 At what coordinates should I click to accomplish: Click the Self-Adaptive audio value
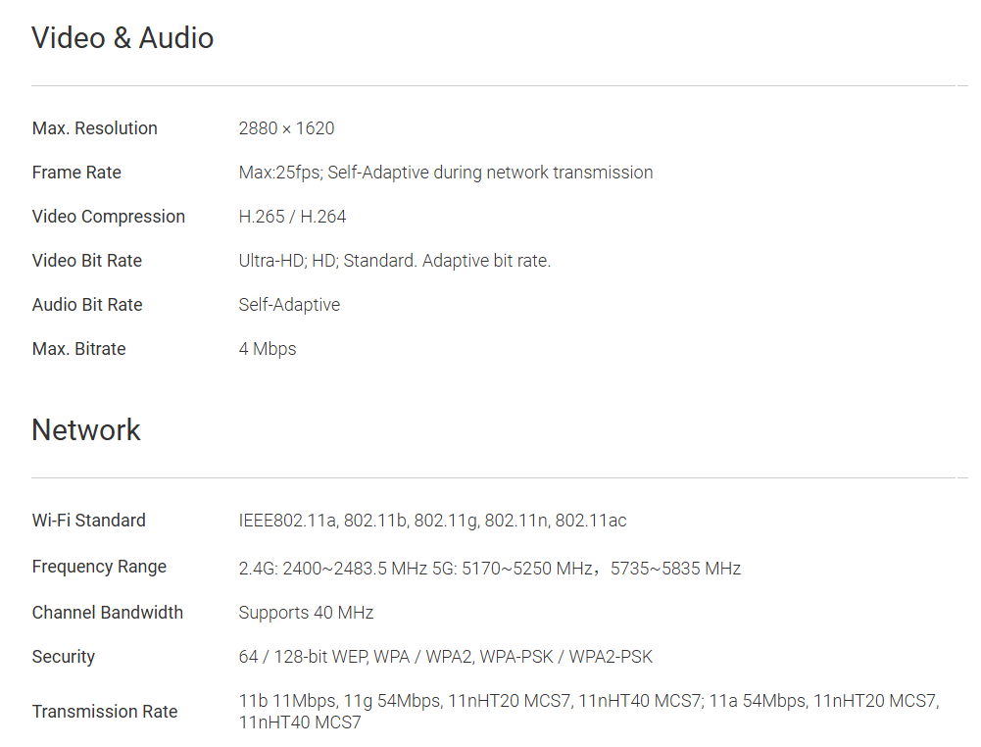[289, 305]
